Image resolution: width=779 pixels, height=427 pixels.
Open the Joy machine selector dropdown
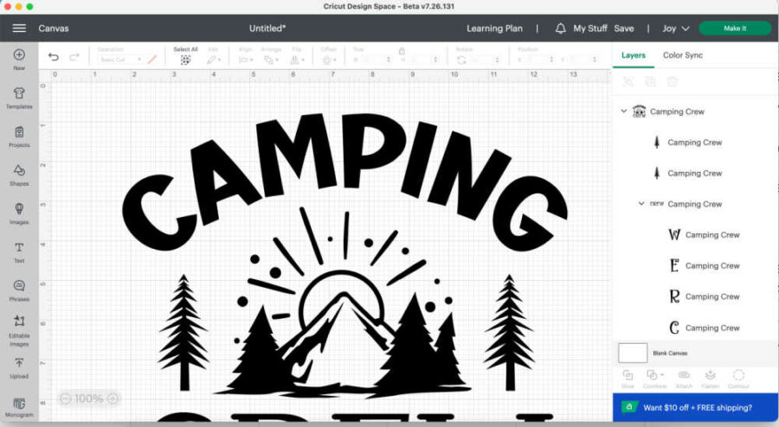pos(676,29)
